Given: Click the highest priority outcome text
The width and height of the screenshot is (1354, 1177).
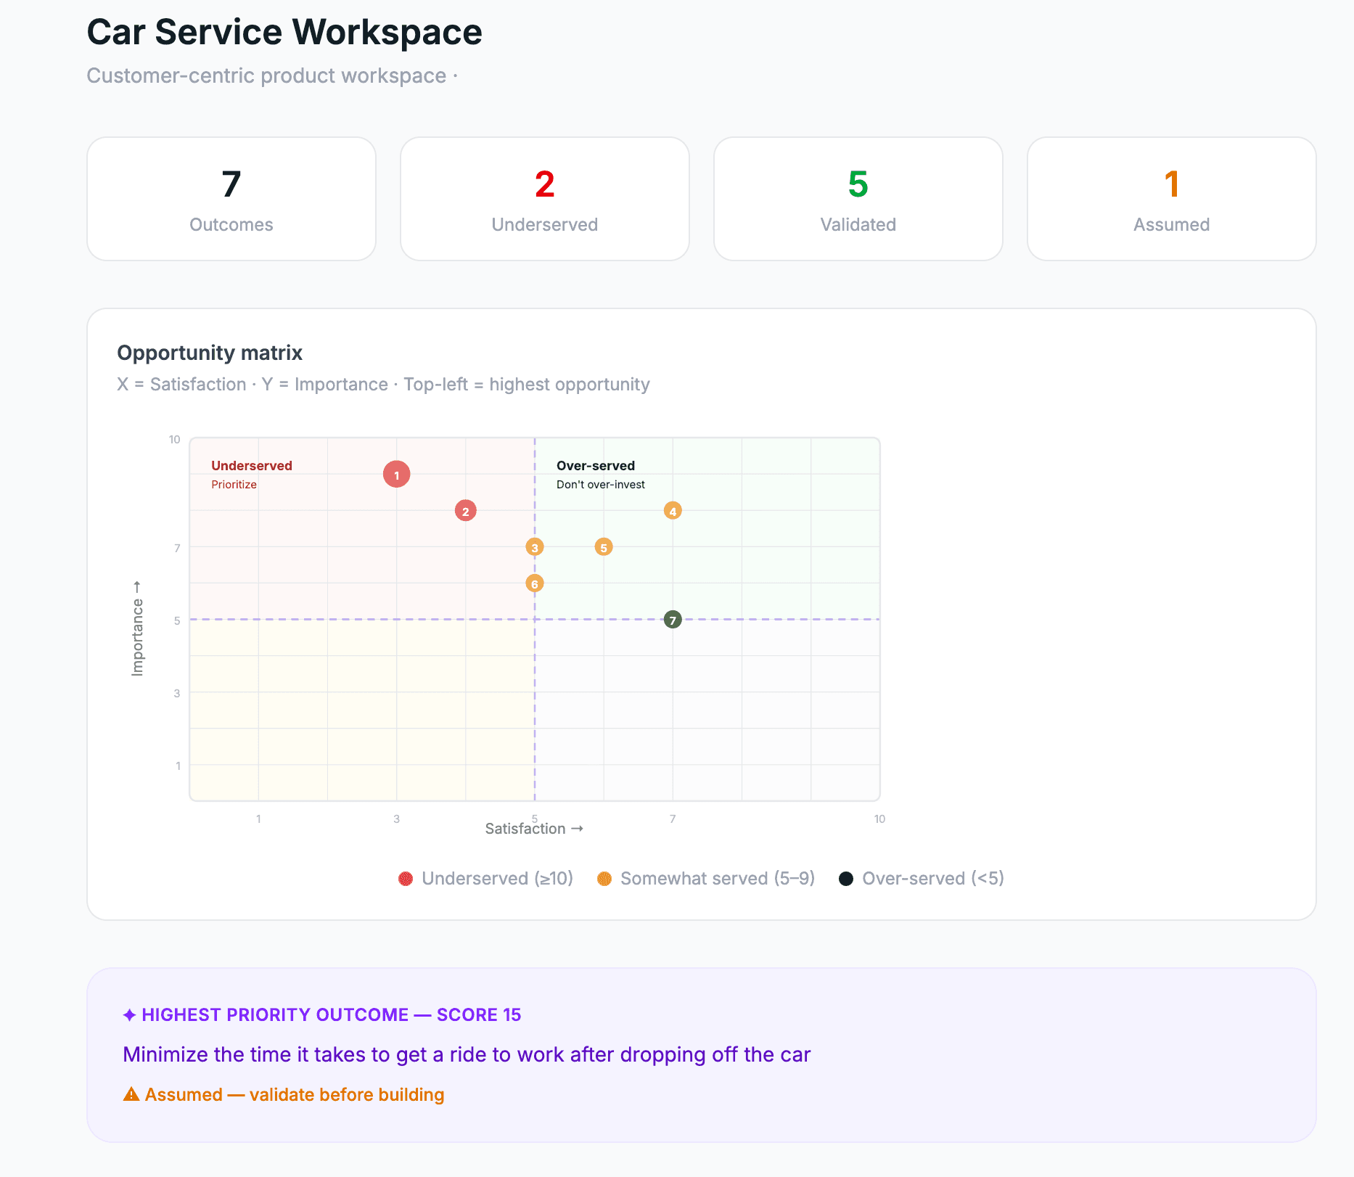Looking at the screenshot, I should [467, 1054].
